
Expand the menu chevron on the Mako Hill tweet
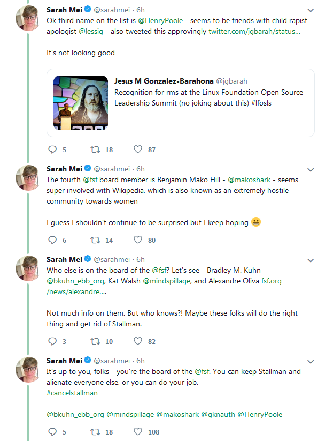pyautogui.click(x=311, y=170)
